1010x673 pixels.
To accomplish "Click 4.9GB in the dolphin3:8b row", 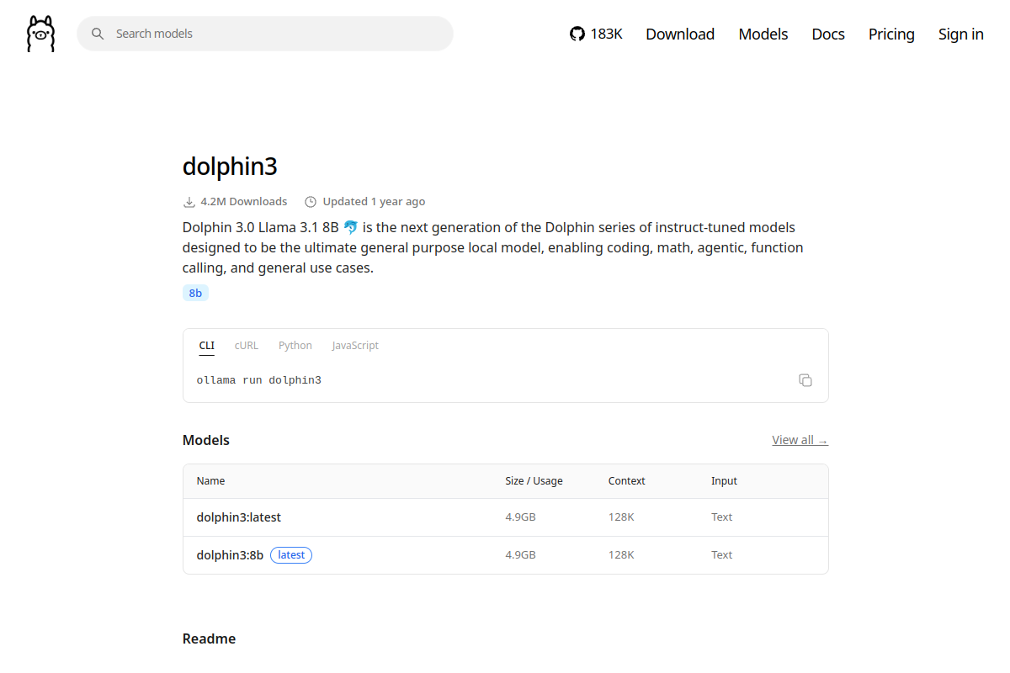I will pos(520,555).
